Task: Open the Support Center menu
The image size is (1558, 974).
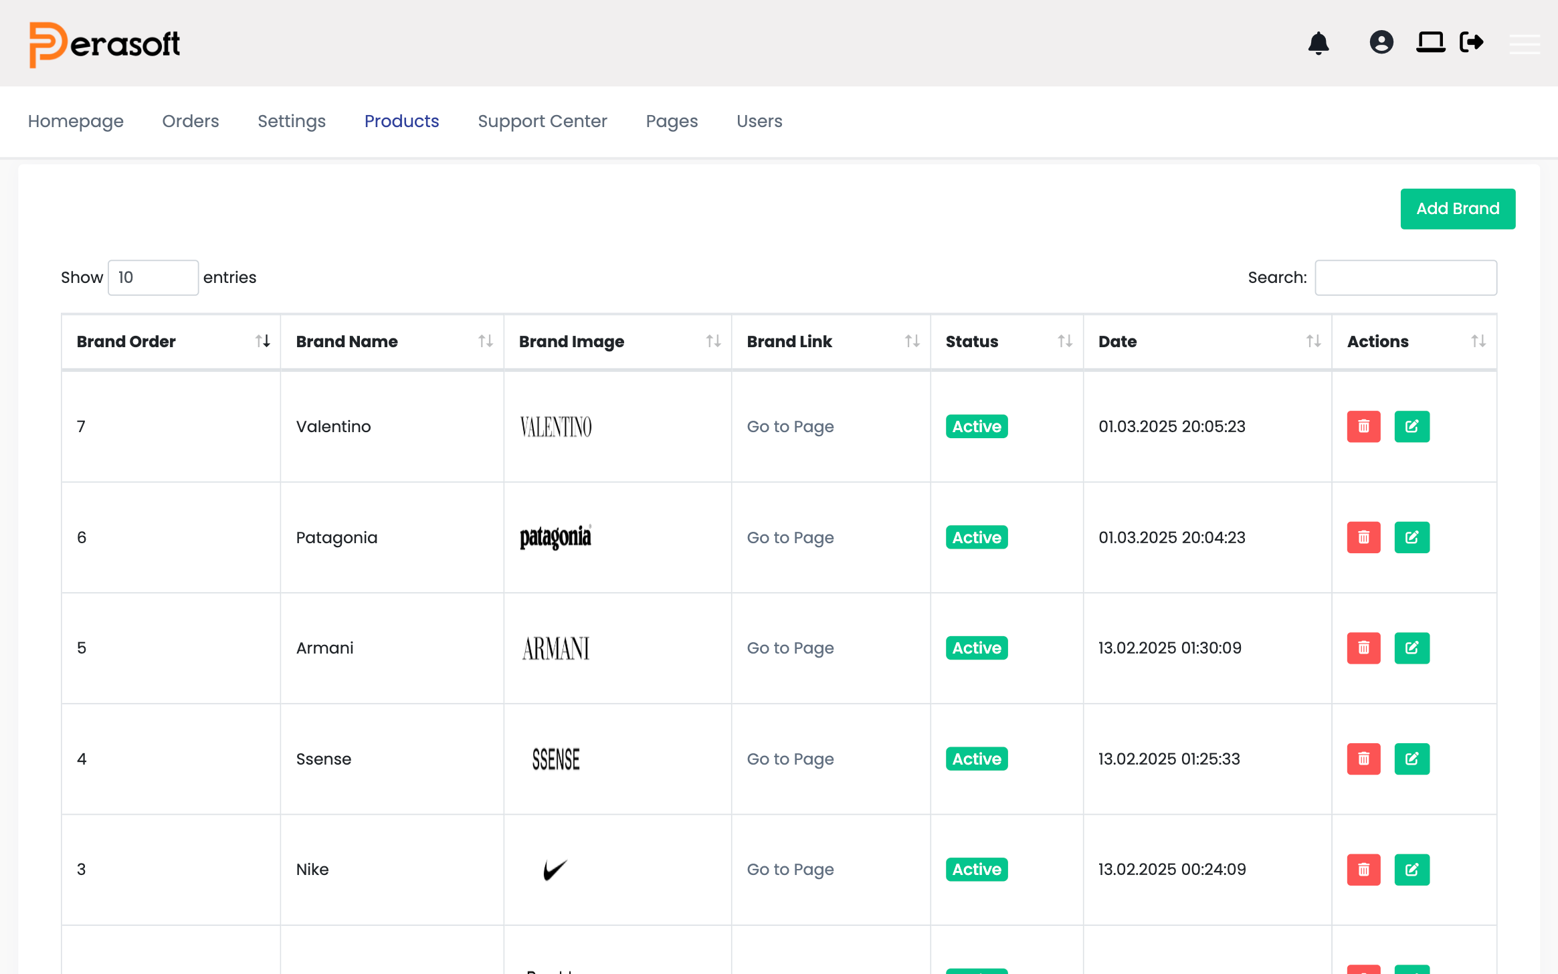Action: point(543,121)
